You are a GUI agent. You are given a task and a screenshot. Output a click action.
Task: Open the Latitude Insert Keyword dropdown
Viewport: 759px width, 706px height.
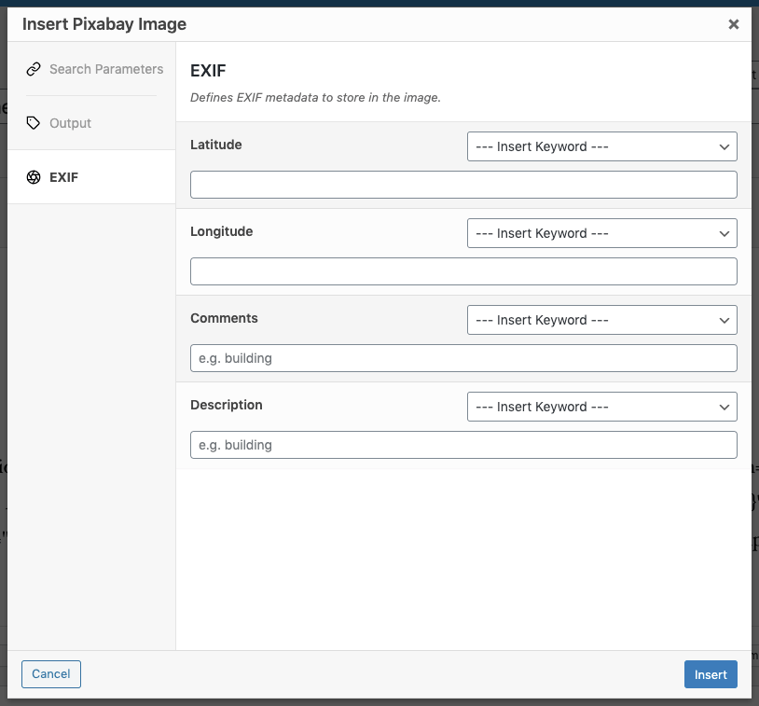tap(601, 146)
